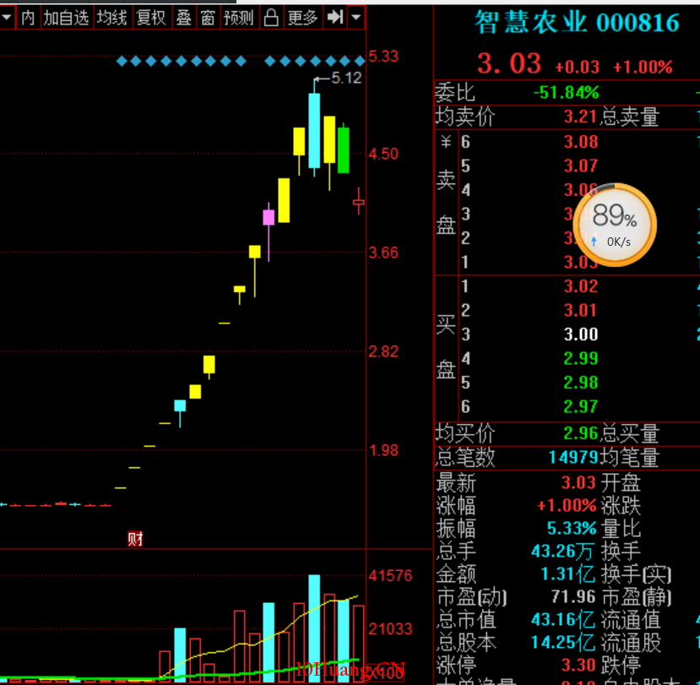Click 振幅 value 5.33%

(572, 528)
